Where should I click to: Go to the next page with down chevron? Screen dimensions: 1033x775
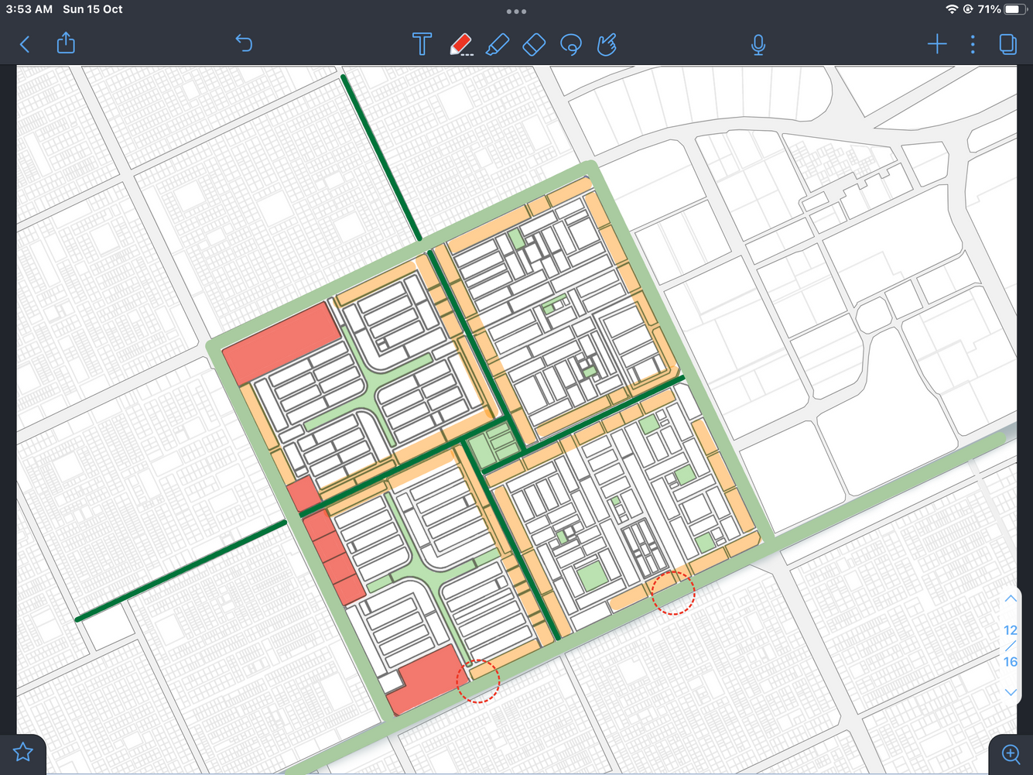coord(1011,692)
